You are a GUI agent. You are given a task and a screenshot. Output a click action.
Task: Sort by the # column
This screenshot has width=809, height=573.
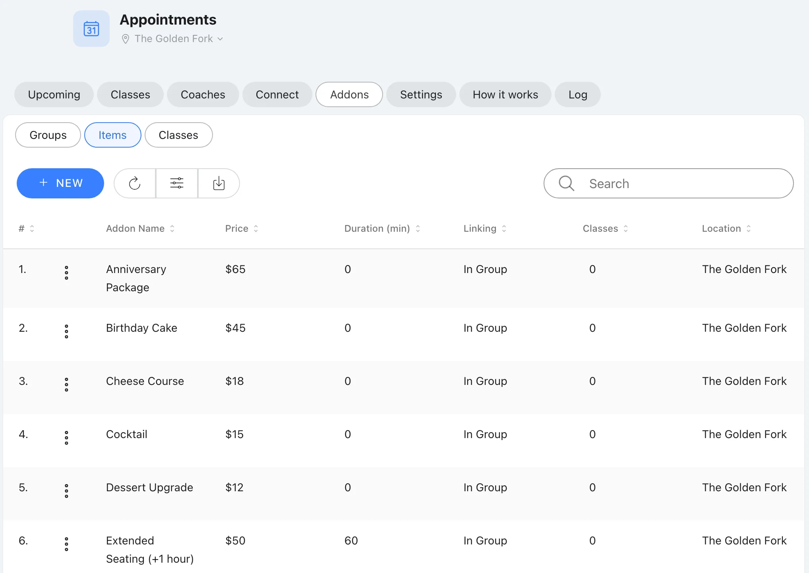click(x=27, y=229)
